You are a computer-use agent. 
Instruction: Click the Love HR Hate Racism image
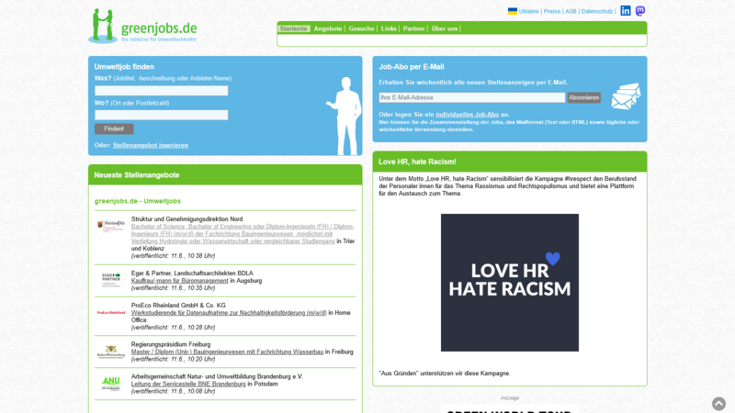tap(510, 283)
